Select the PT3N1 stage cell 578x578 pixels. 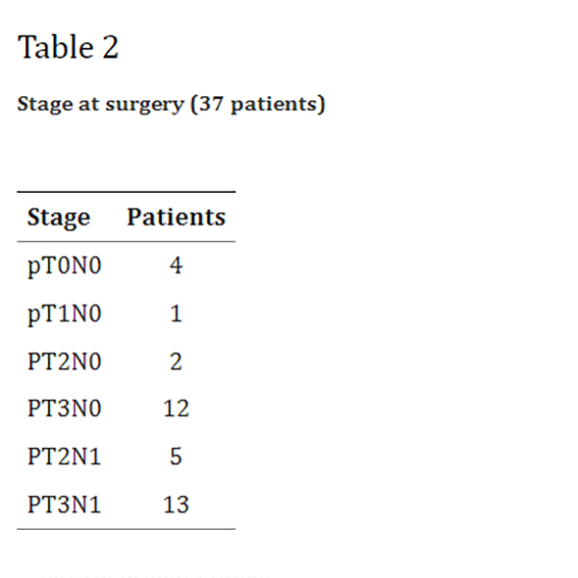click(64, 505)
